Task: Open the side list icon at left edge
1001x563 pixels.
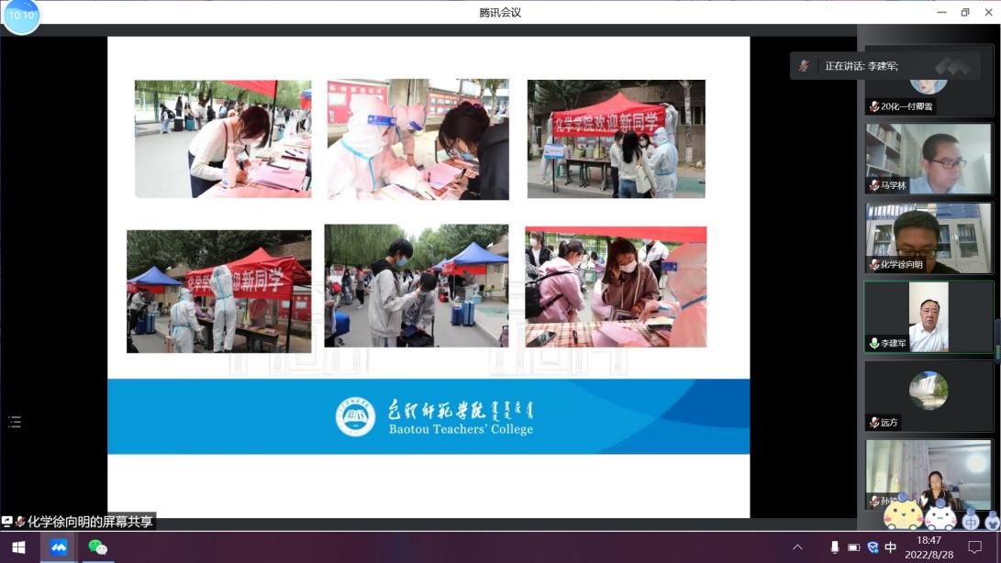Action: (x=14, y=422)
